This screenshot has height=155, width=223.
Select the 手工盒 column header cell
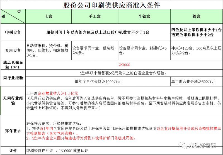click(x=94, y=16)
